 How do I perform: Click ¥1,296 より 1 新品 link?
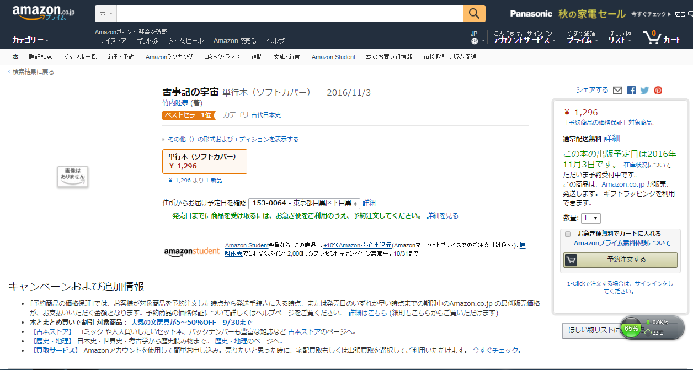(x=195, y=181)
